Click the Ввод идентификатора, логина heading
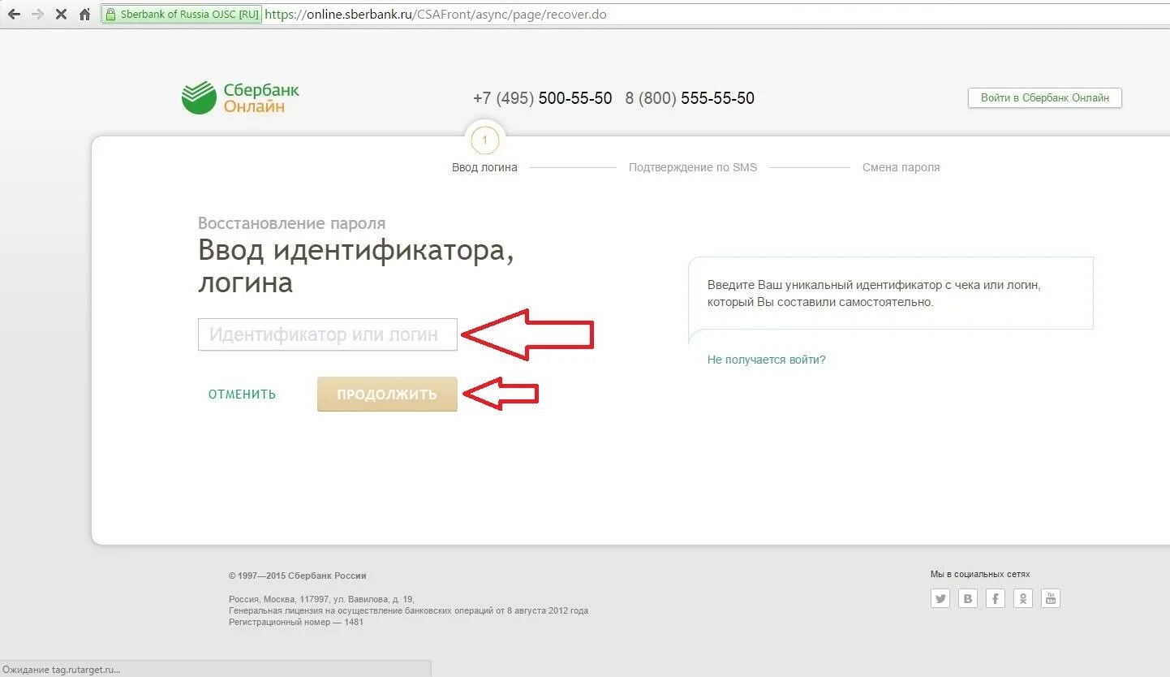Screen dimensions: 1170x677 [355, 266]
